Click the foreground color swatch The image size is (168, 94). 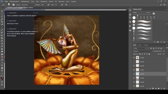(2, 78)
